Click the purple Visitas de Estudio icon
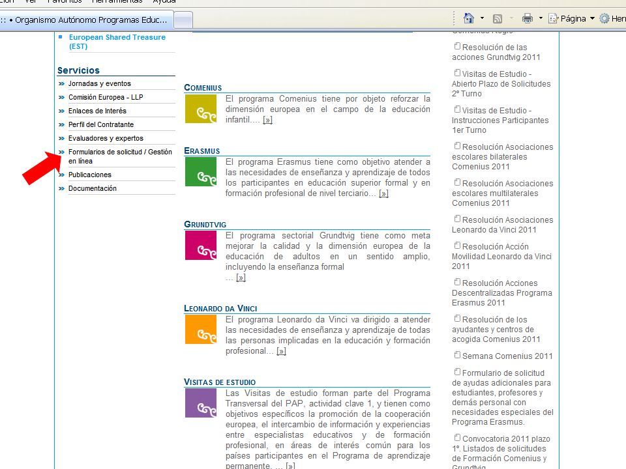This screenshot has height=469, width=626. coord(201,403)
